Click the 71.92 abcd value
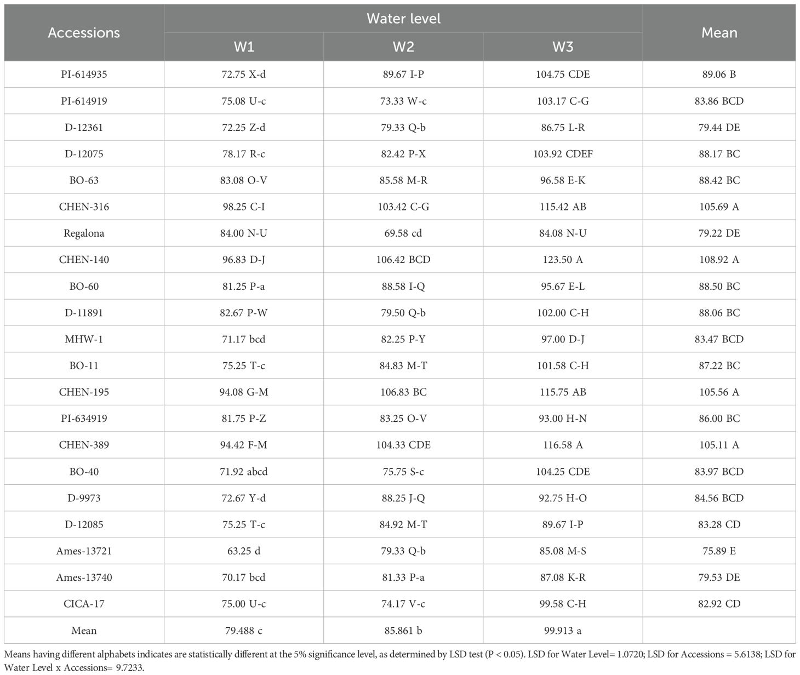 click(244, 472)
